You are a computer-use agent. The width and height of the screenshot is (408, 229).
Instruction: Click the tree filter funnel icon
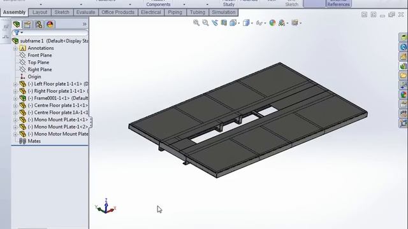point(17,32)
